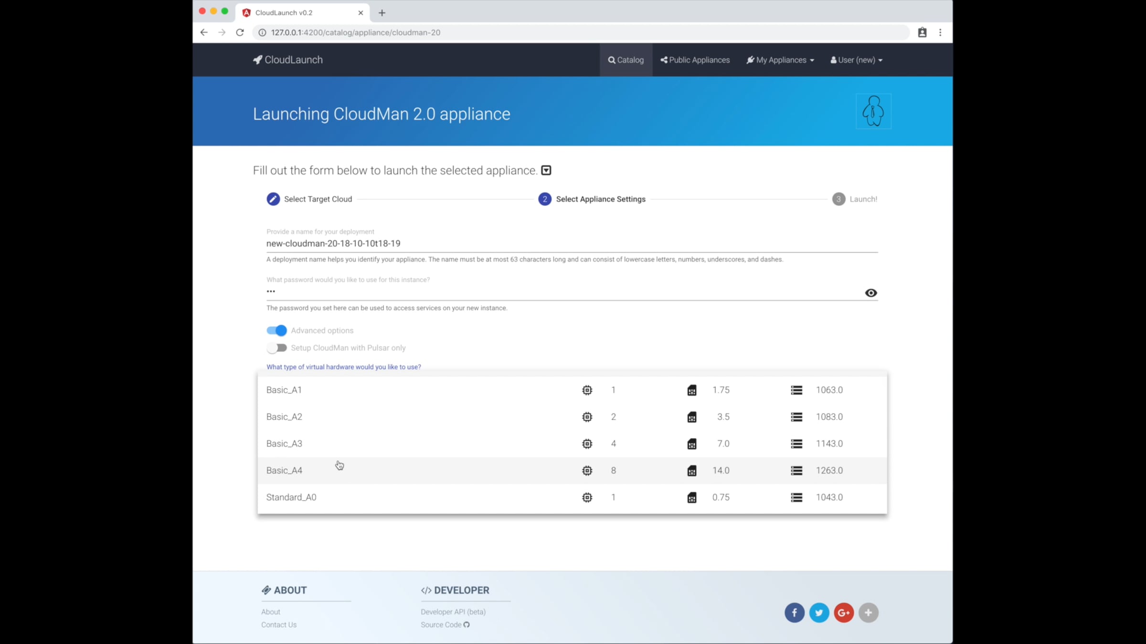Click the CPU icon in Basic_A2 row
Viewport: 1146px width, 644px height.
click(x=587, y=417)
